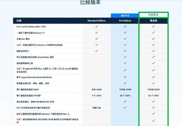Click the 4 个 vCPU cell under Standard Edition
The width and height of the screenshot is (182, 126).
click(x=97, y=96)
